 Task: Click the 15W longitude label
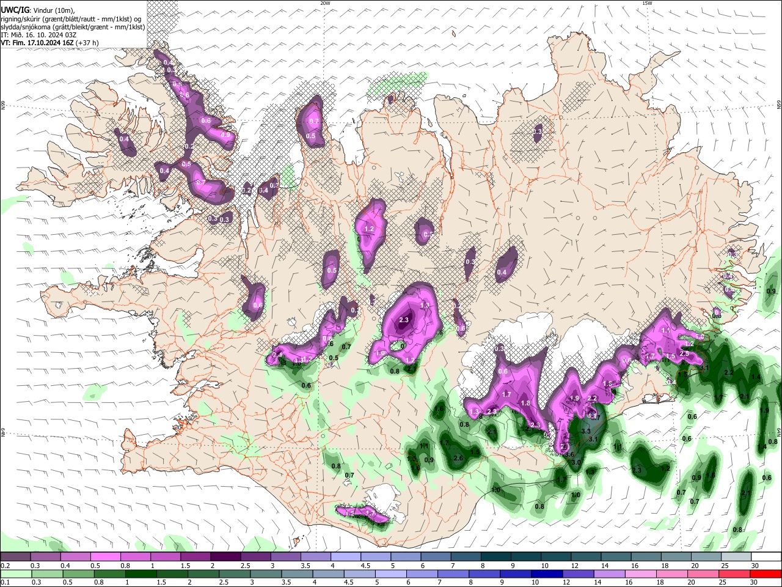tap(647, 3)
